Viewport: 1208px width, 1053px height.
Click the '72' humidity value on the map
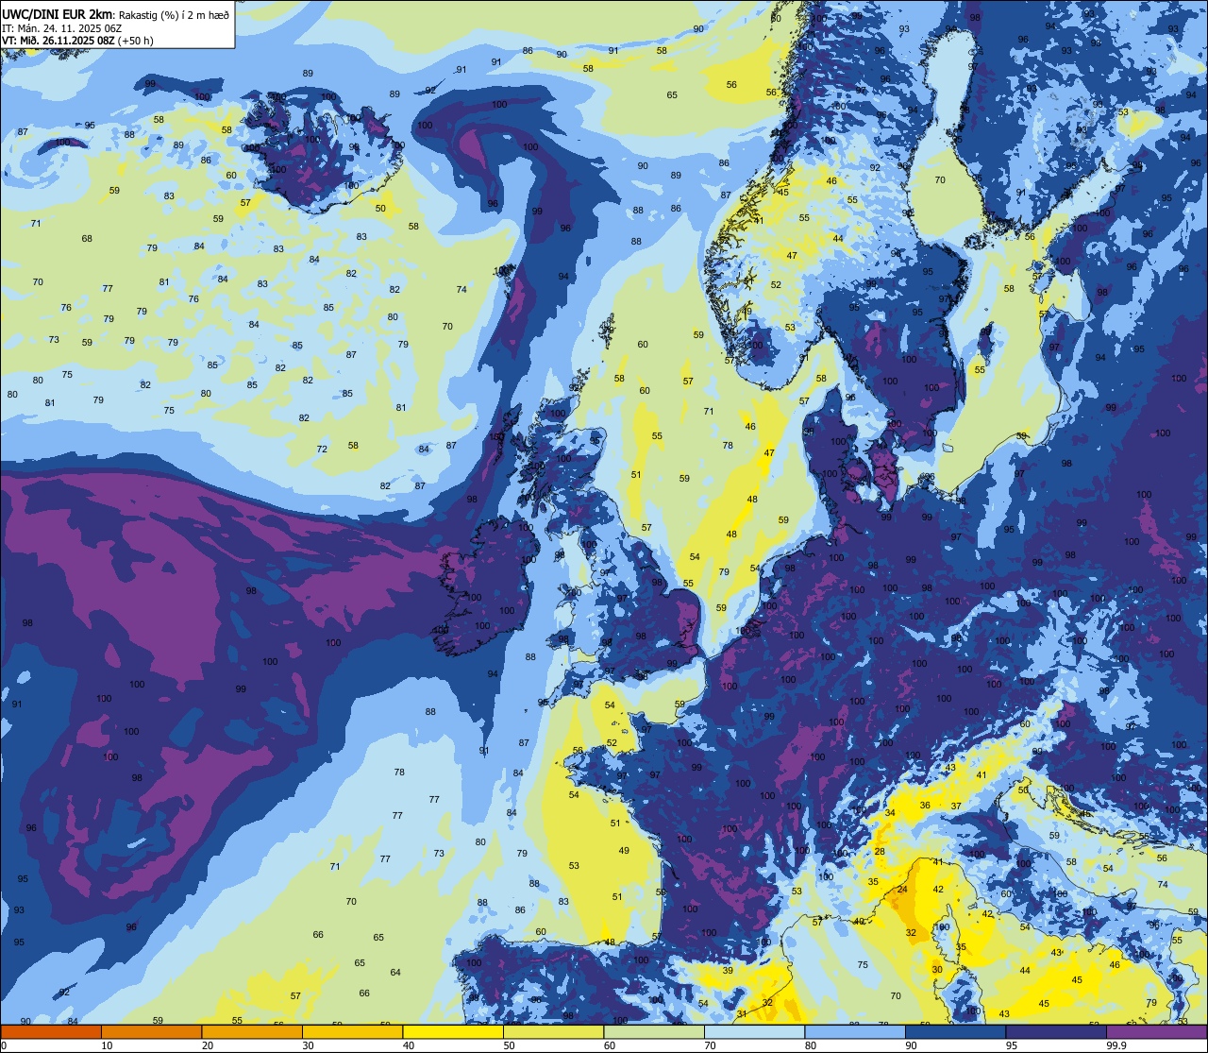(322, 450)
